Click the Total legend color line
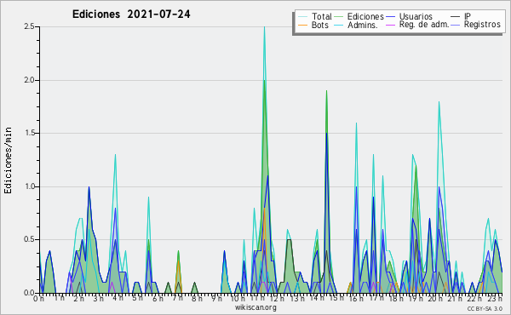The image size is (511, 315). pyautogui.click(x=302, y=17)
